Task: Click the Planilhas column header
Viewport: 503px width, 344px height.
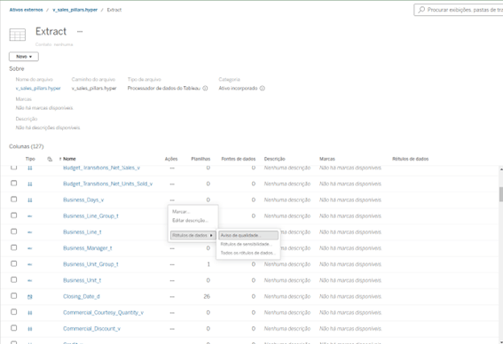Action: (x=200, y=159)
